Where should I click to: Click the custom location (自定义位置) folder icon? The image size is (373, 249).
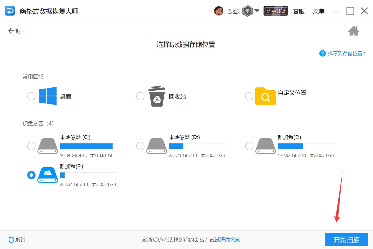(265, 96)
